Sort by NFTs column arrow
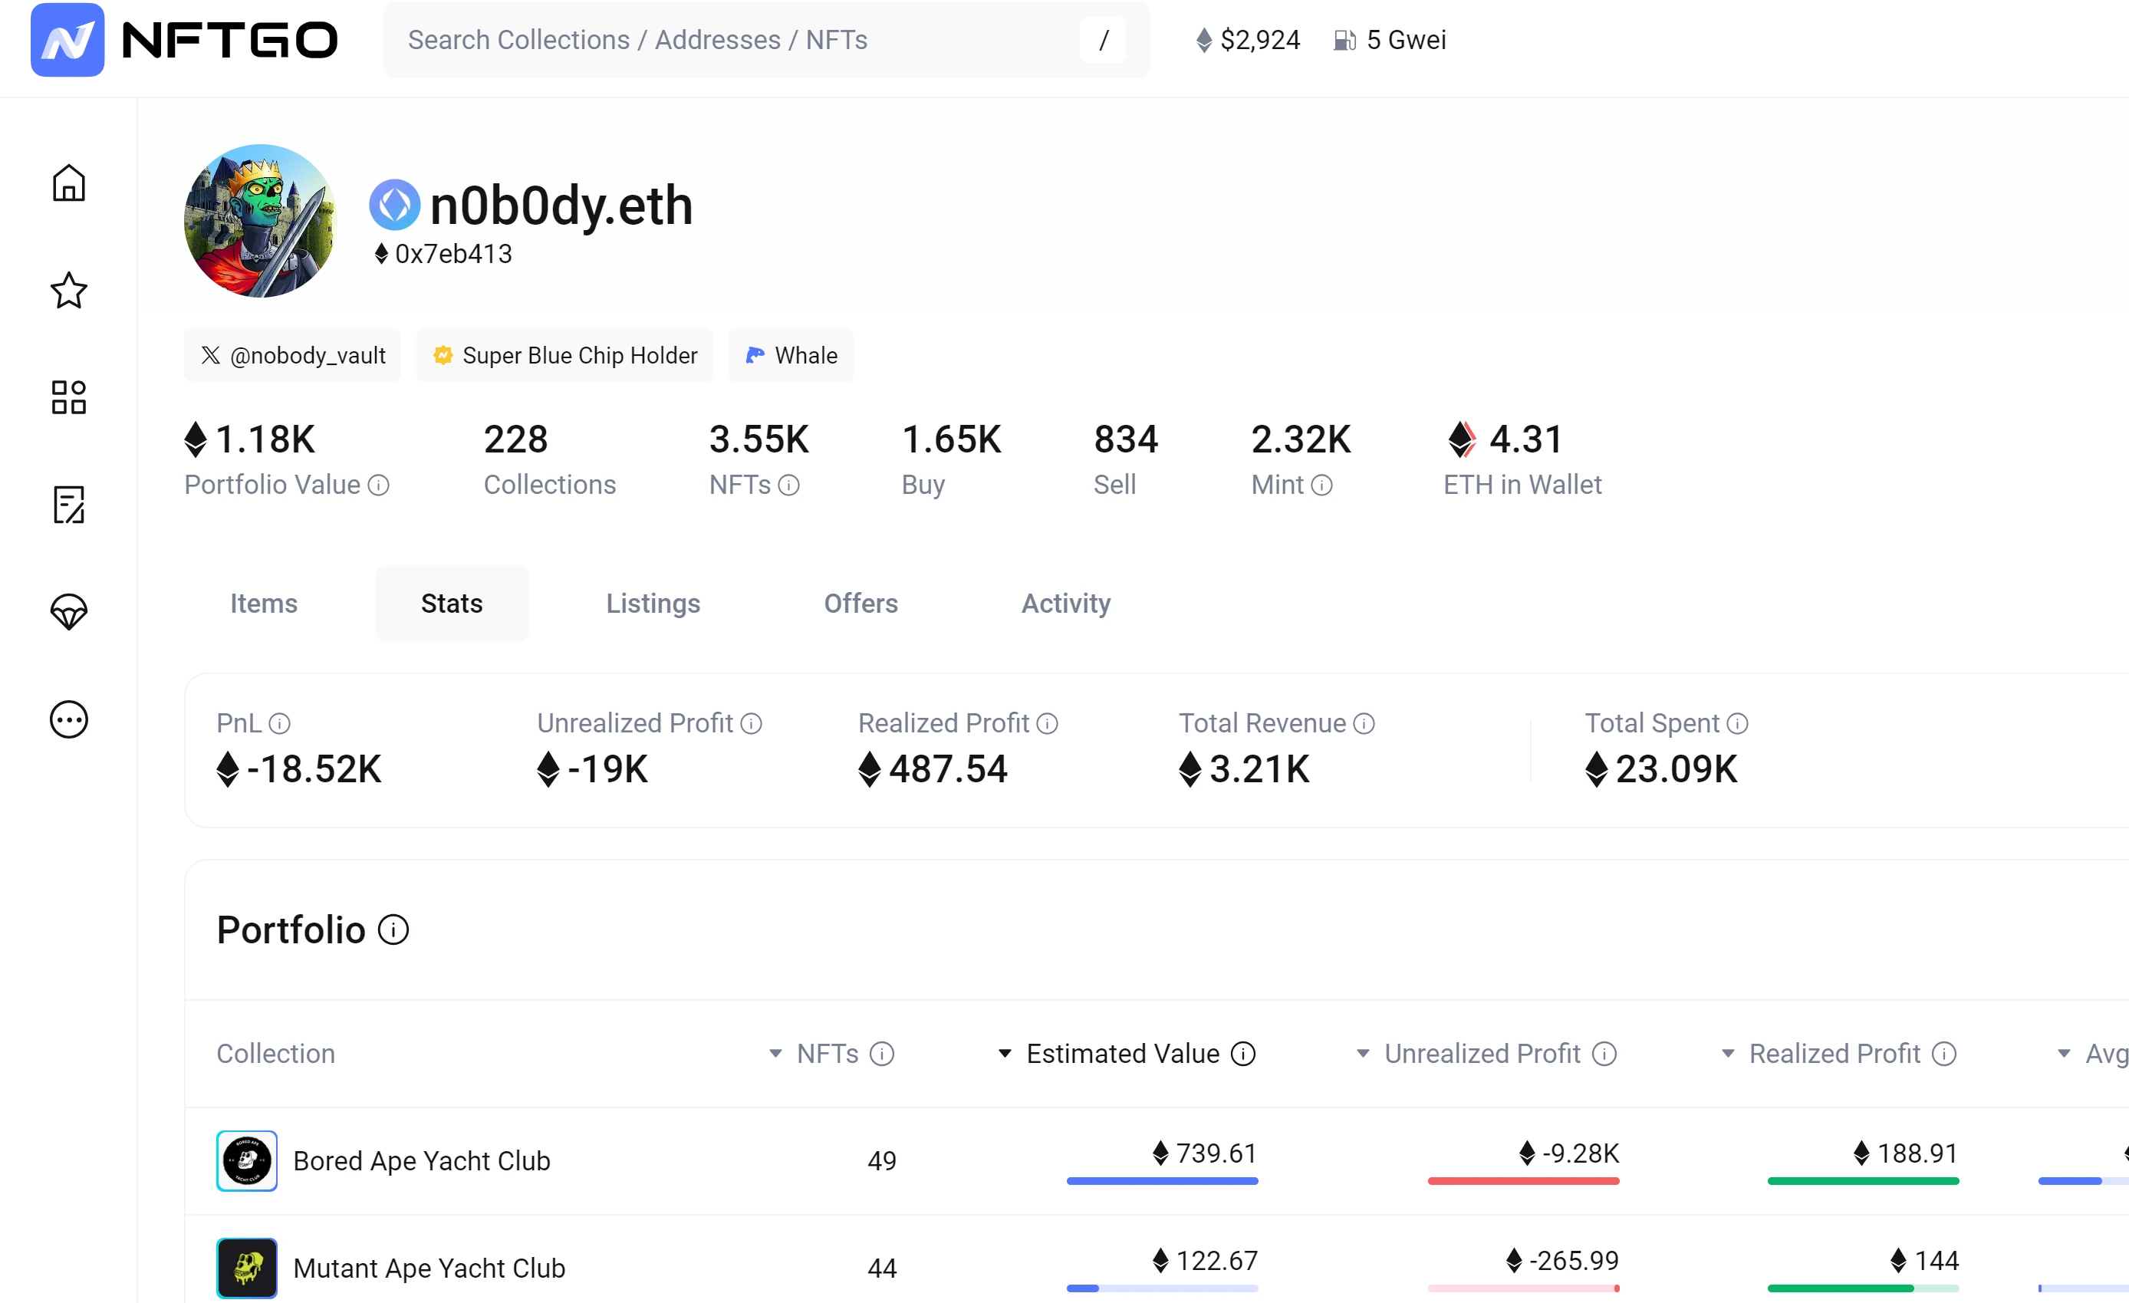 pos(776,1053)
